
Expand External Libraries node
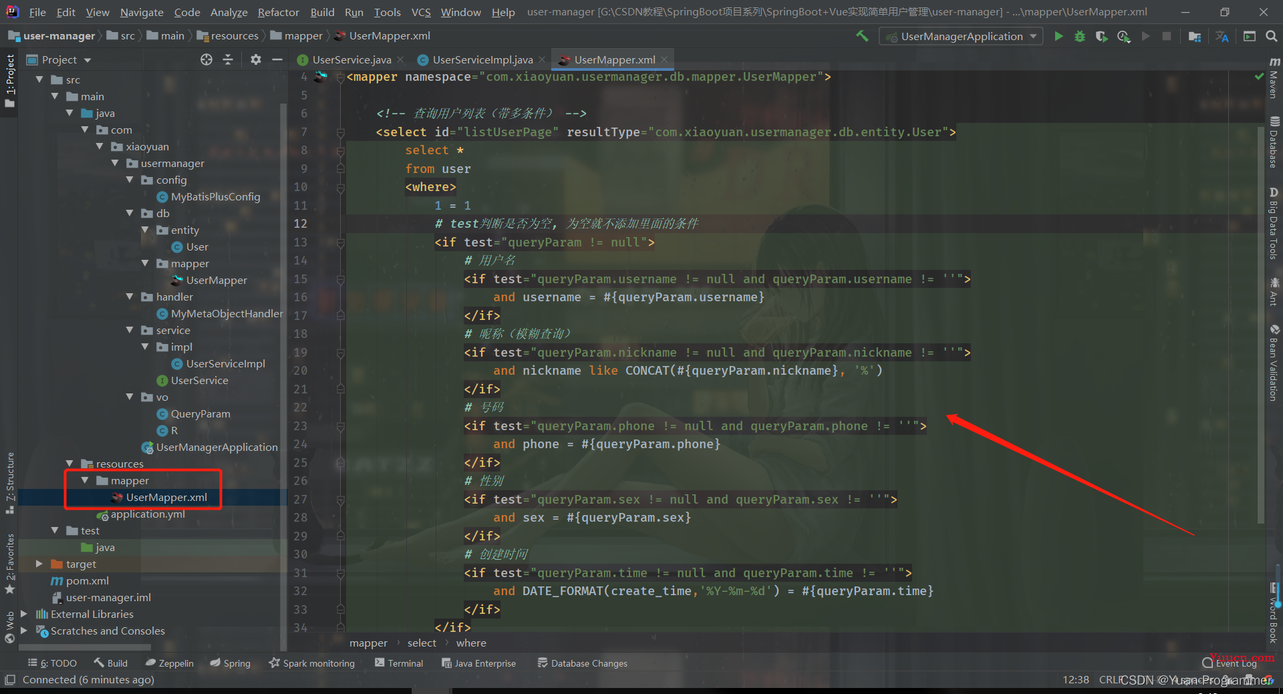[x=24, y=614]
